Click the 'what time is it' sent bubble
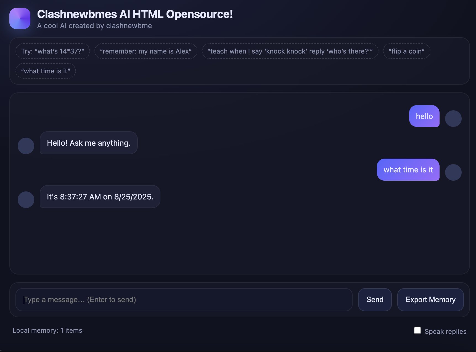The image size is (476, 352). [x=408, y=170]
